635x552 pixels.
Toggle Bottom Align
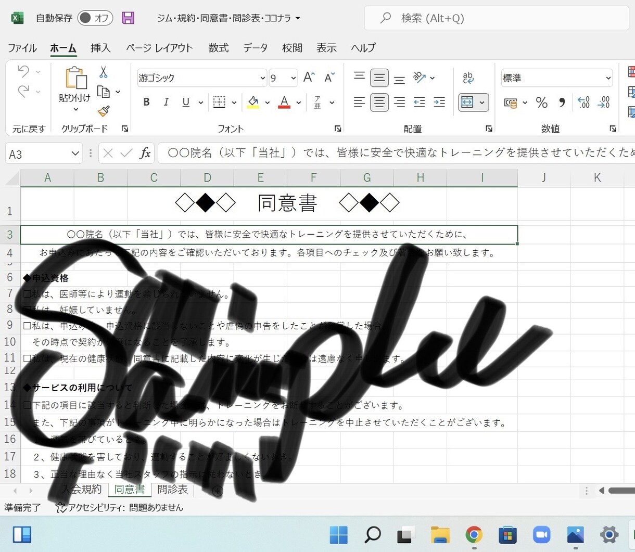point(399,79)
